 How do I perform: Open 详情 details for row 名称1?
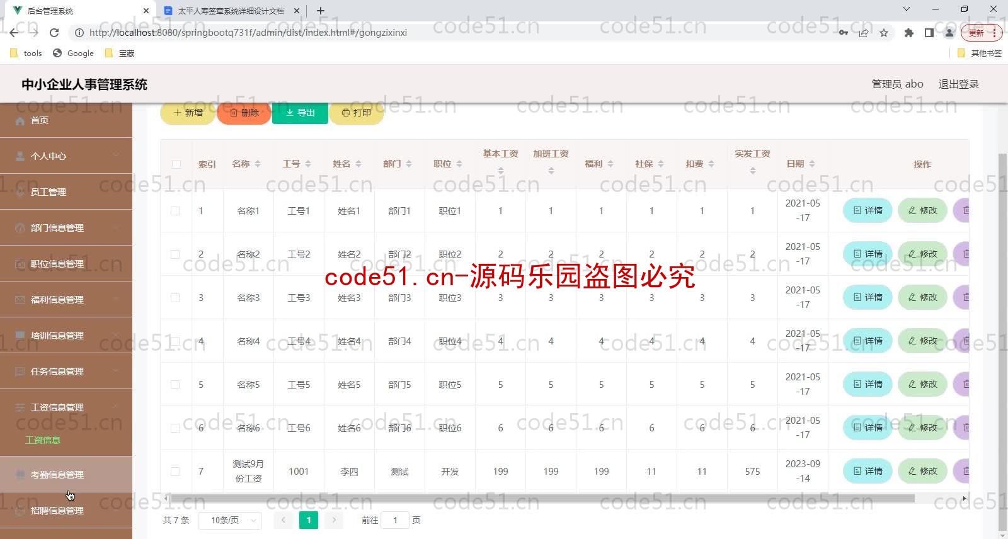(868, 210)
